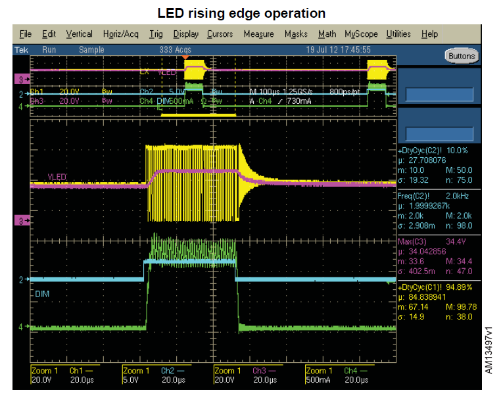This screenshot has width=501, height=401.
Task: Select channel 3 marker in zoomed waveform view
Action: click(21, 221)
